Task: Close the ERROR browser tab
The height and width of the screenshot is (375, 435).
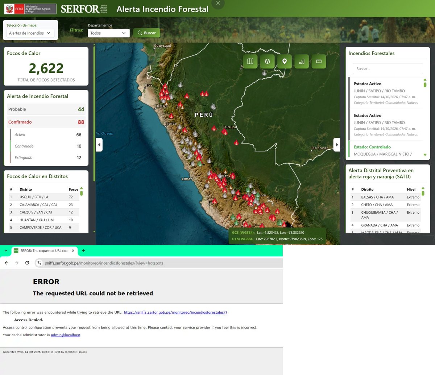Action: tap(73, 251)
